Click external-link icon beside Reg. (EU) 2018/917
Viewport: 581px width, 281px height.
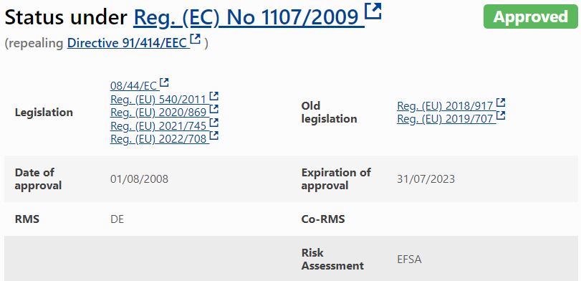click(501, 103)
